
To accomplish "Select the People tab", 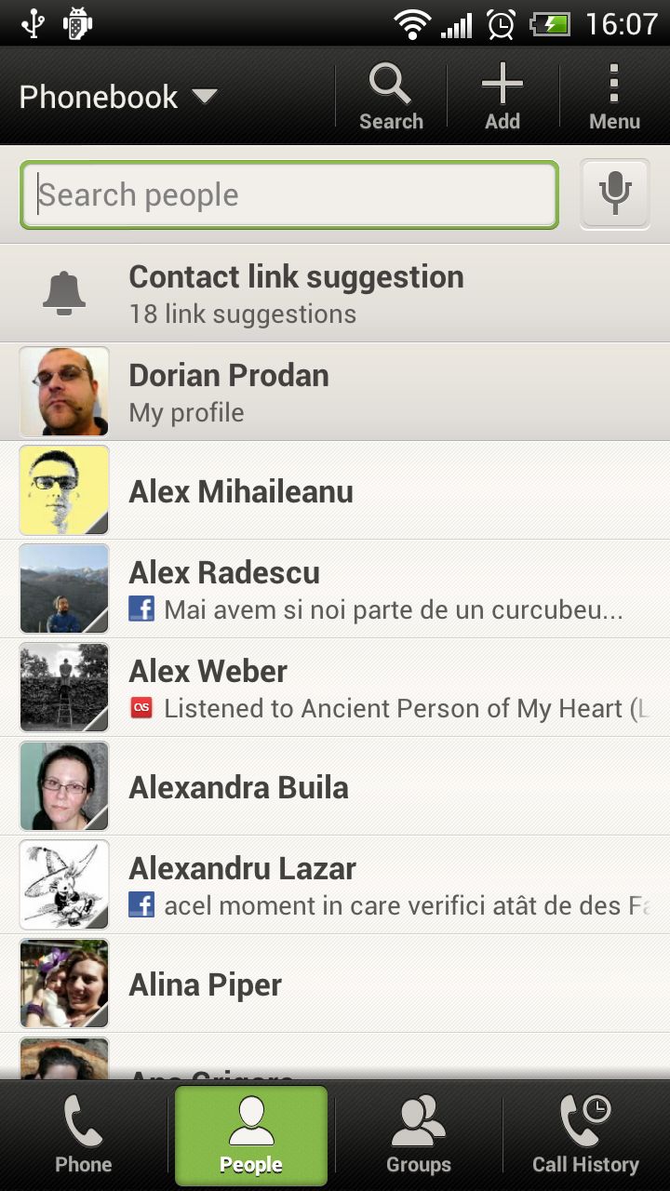I will pos(251,1136).
